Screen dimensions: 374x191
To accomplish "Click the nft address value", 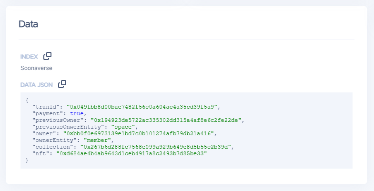I will (132, 153).
